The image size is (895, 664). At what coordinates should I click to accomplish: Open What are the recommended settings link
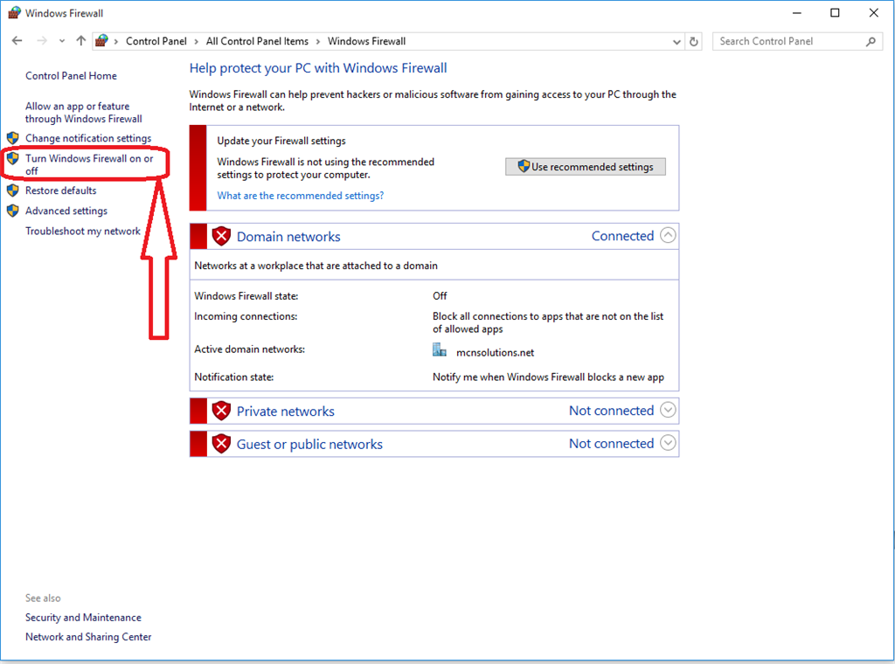(x=301, y=196)
